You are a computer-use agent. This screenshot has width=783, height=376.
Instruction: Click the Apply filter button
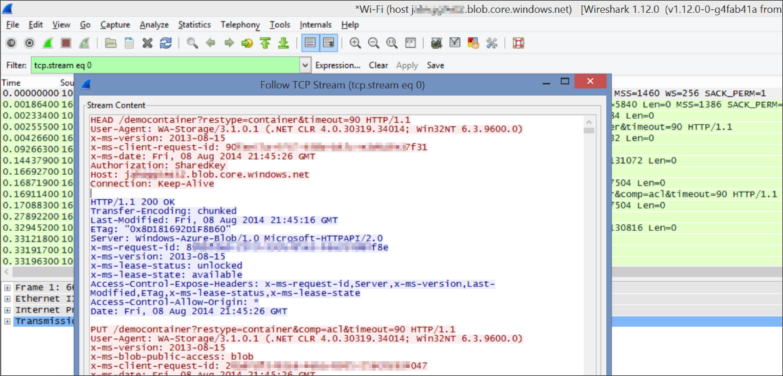point(407,65)
